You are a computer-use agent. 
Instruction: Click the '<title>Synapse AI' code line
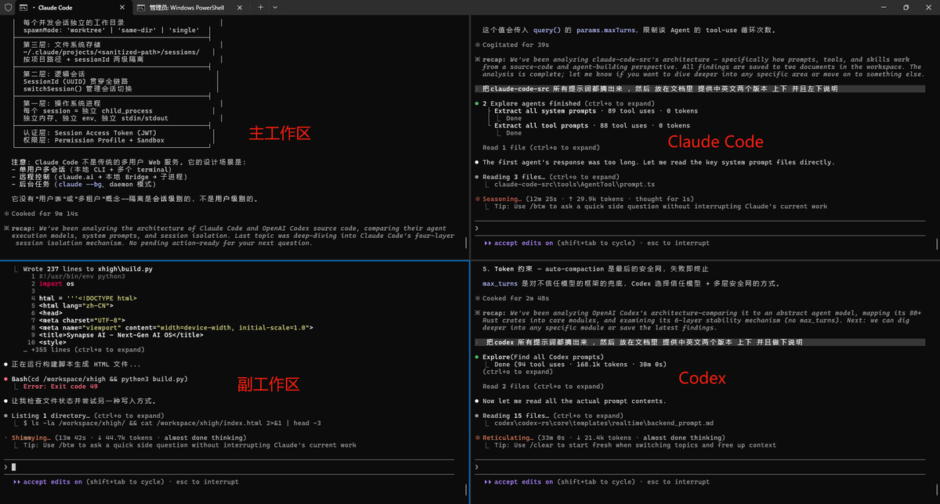click(121, 335)
